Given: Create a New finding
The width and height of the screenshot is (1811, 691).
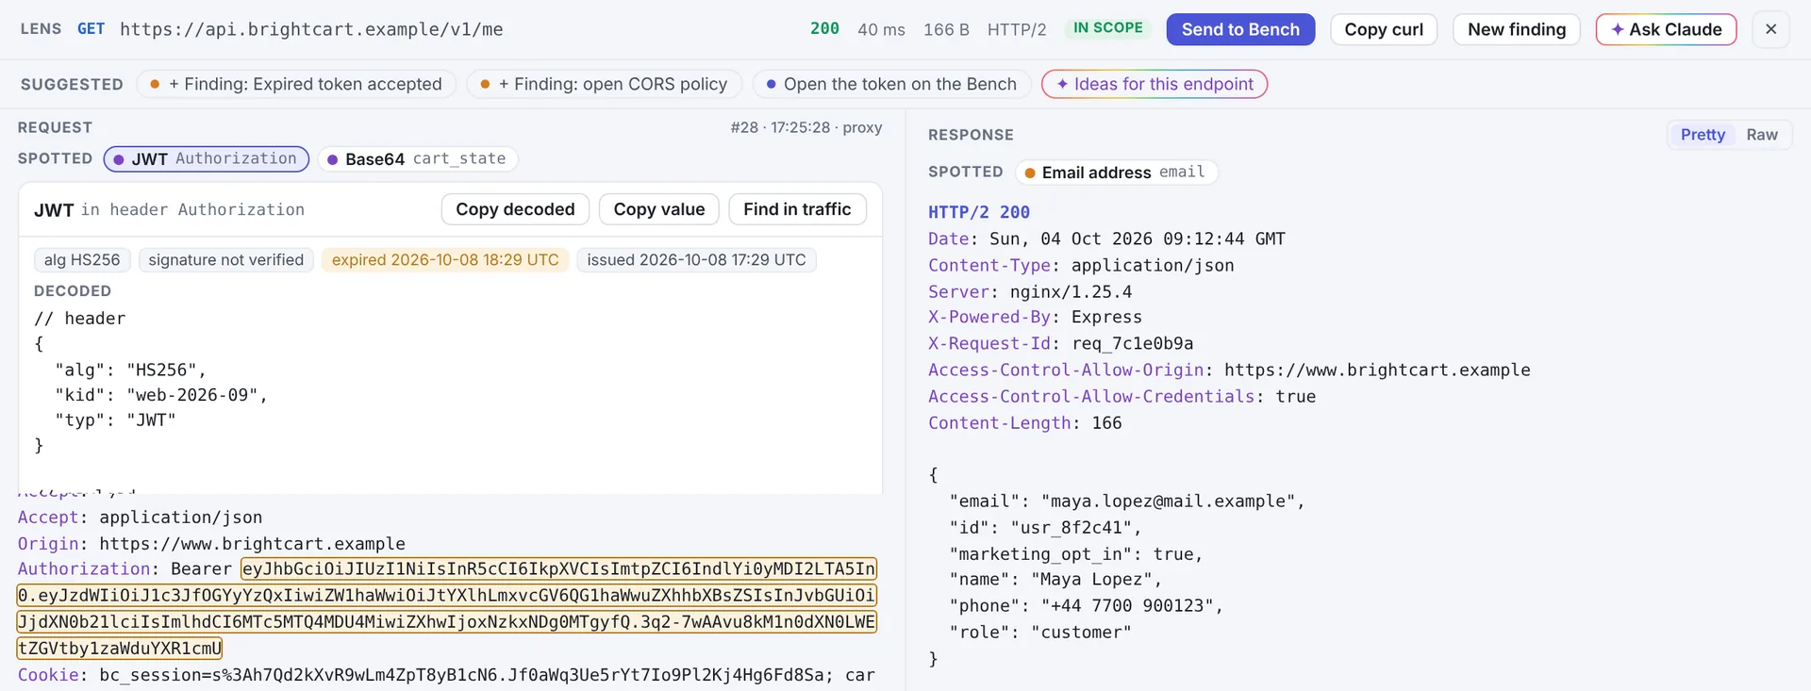Looking at the screenshot, I should pyautogui.click(x=1517, y=29).
